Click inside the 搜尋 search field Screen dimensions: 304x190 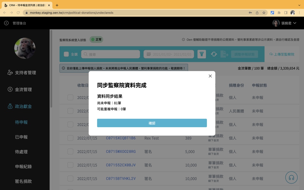click(110, 54)
